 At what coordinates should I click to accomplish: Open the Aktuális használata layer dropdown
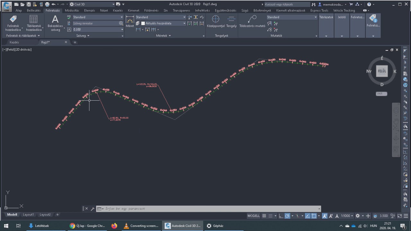coord(184,23)
